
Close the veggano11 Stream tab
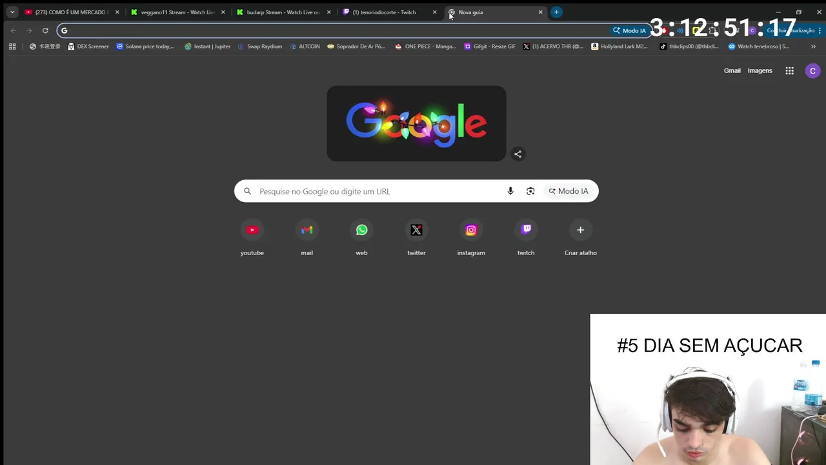tap(223, 12)
